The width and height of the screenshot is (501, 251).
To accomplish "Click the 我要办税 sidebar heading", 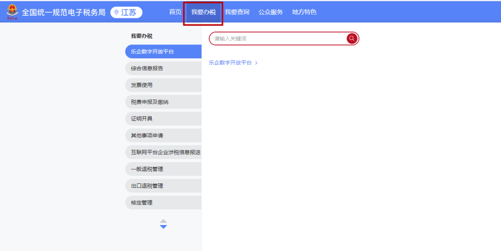I will pos(141,36).
